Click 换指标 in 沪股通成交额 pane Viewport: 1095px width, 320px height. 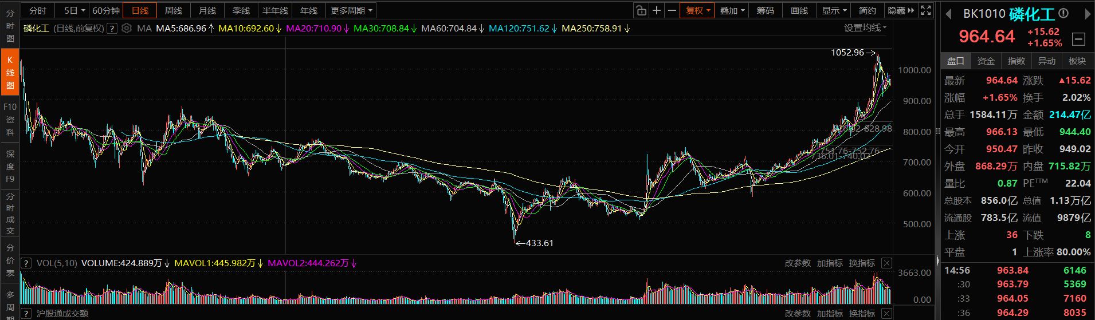(x=862, y=313)
